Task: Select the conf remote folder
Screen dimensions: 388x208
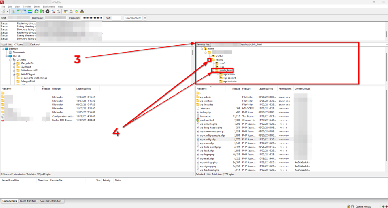Action: (x=222, y=63)
